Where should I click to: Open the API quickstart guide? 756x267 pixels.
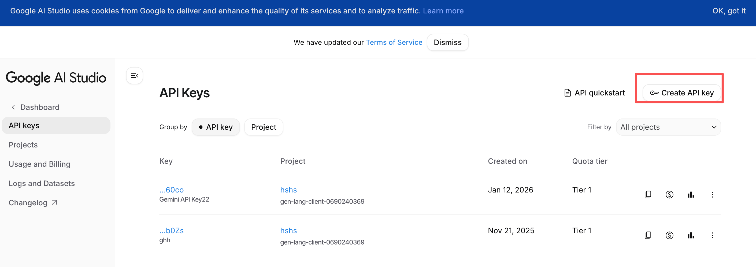[595, 93]
